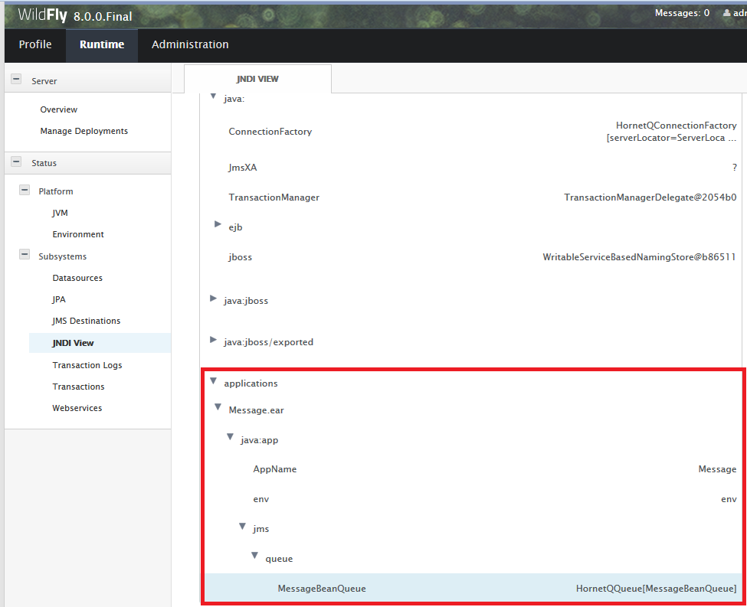Collapse the Subsystems group minus icon
Screen dimensions: 747x607
click(x=25, y=254)
